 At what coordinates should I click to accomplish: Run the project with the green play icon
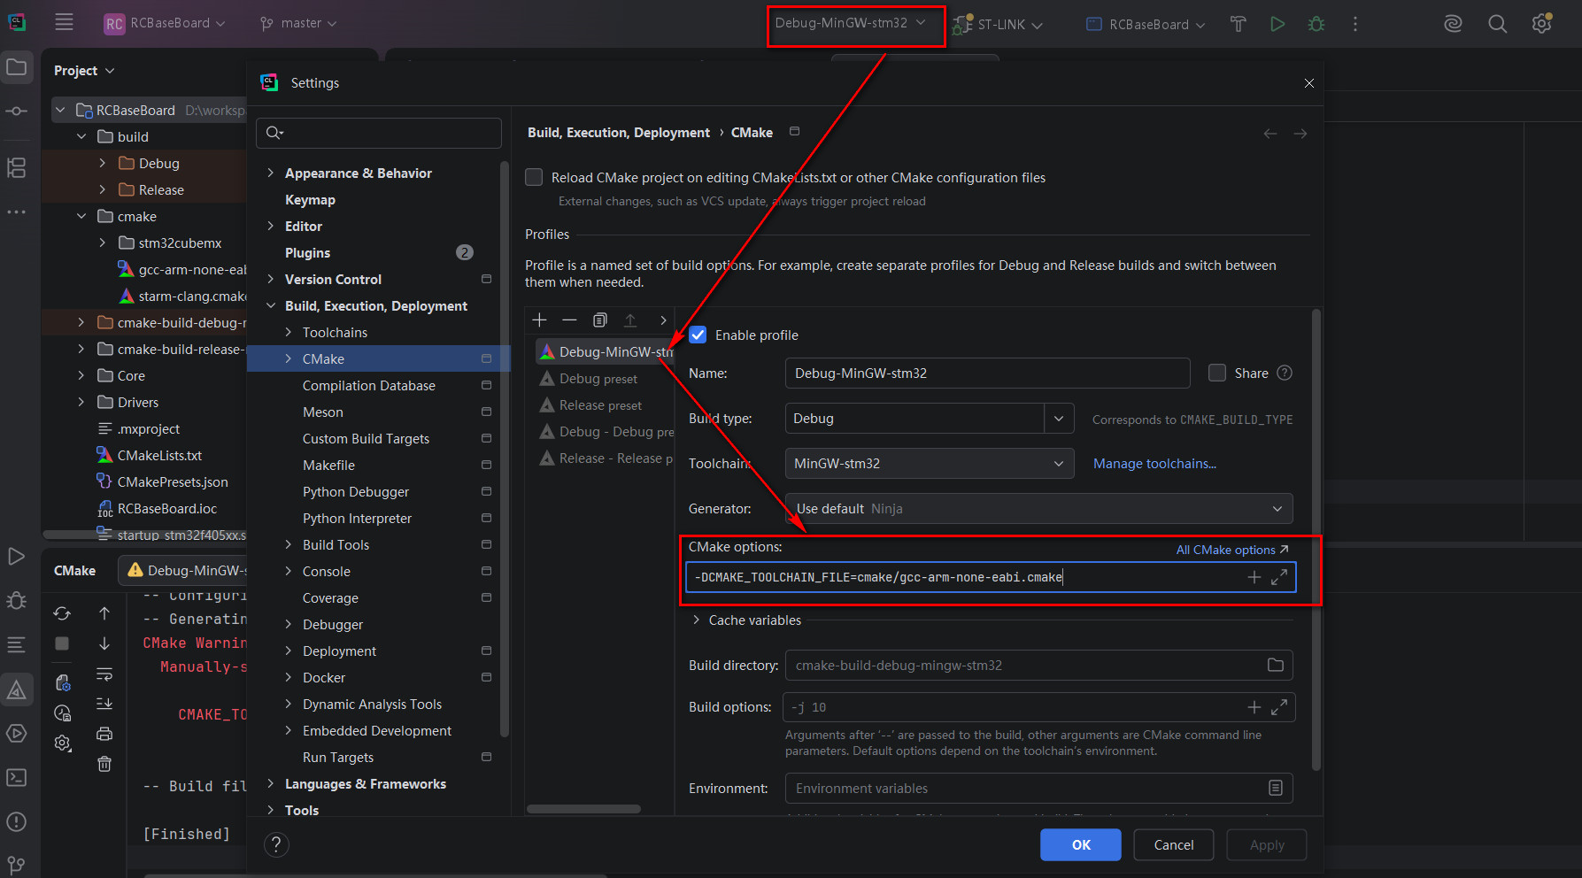(x=1277, y=24)
